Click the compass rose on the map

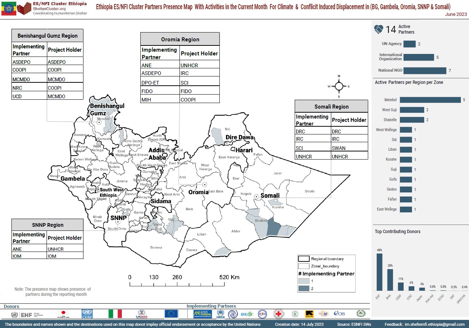coord(339,86)
